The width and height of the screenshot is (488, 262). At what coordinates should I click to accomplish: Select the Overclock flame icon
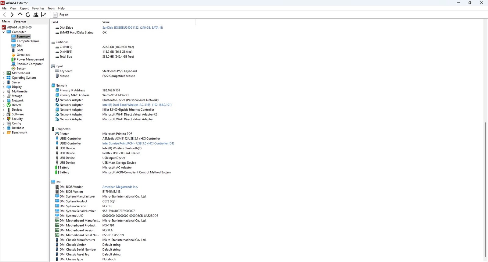13,55
